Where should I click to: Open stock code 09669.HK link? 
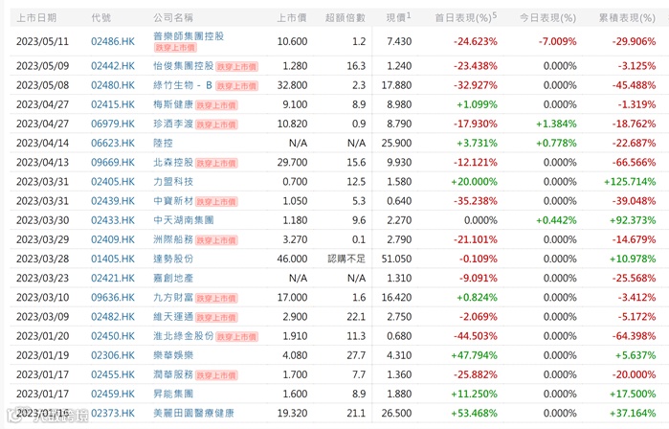point(113,162)
